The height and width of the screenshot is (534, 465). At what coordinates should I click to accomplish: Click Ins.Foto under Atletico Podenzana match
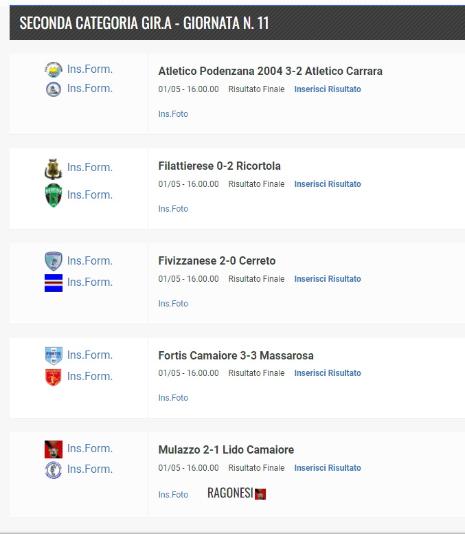173,114
